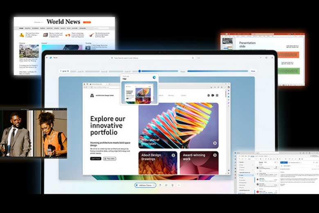Select the green text box on the PowerPoint slide
Screen dimensions: 319x213
(288, 71)
